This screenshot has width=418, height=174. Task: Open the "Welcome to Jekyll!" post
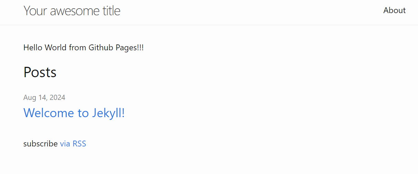(74, 113)
